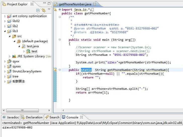Click the Project Explorer horizontal scrollbar thumb

(x=22, y=110)
